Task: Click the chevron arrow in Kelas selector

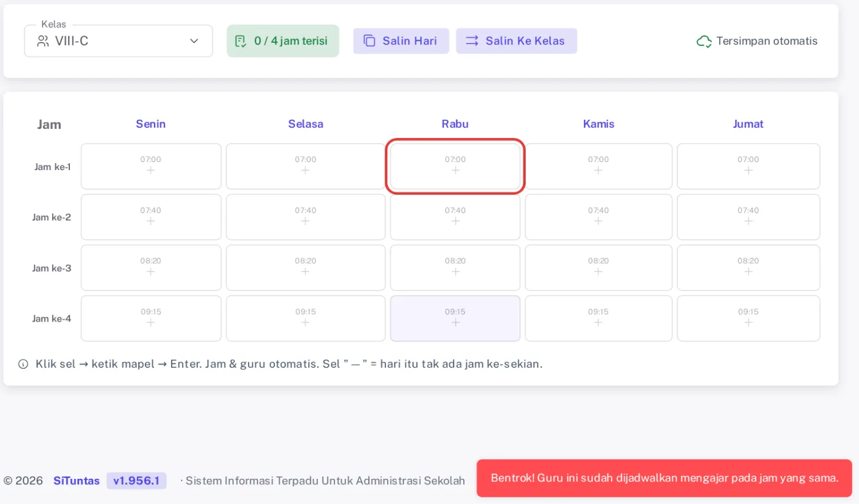Action: 194,41
